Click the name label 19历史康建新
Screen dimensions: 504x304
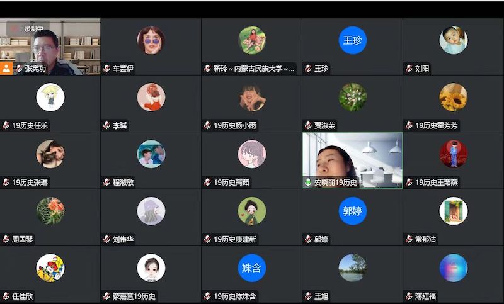235,239
